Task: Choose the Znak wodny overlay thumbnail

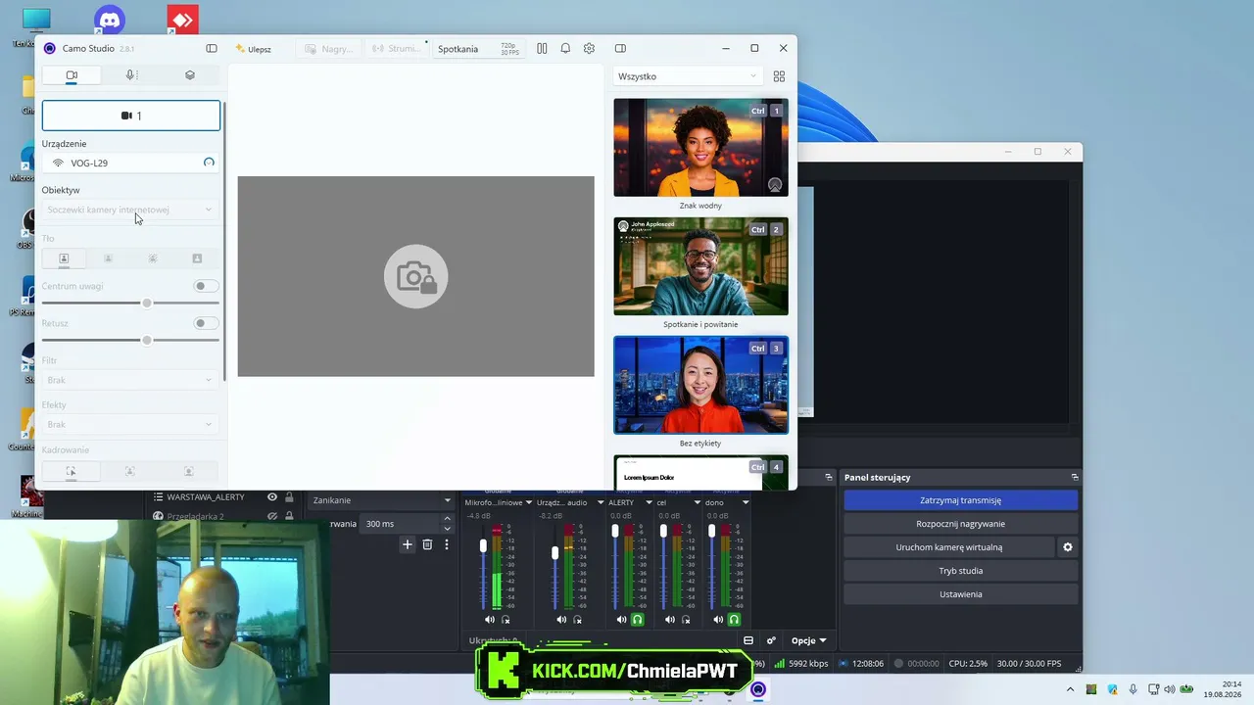Action: tap(700, 148)
